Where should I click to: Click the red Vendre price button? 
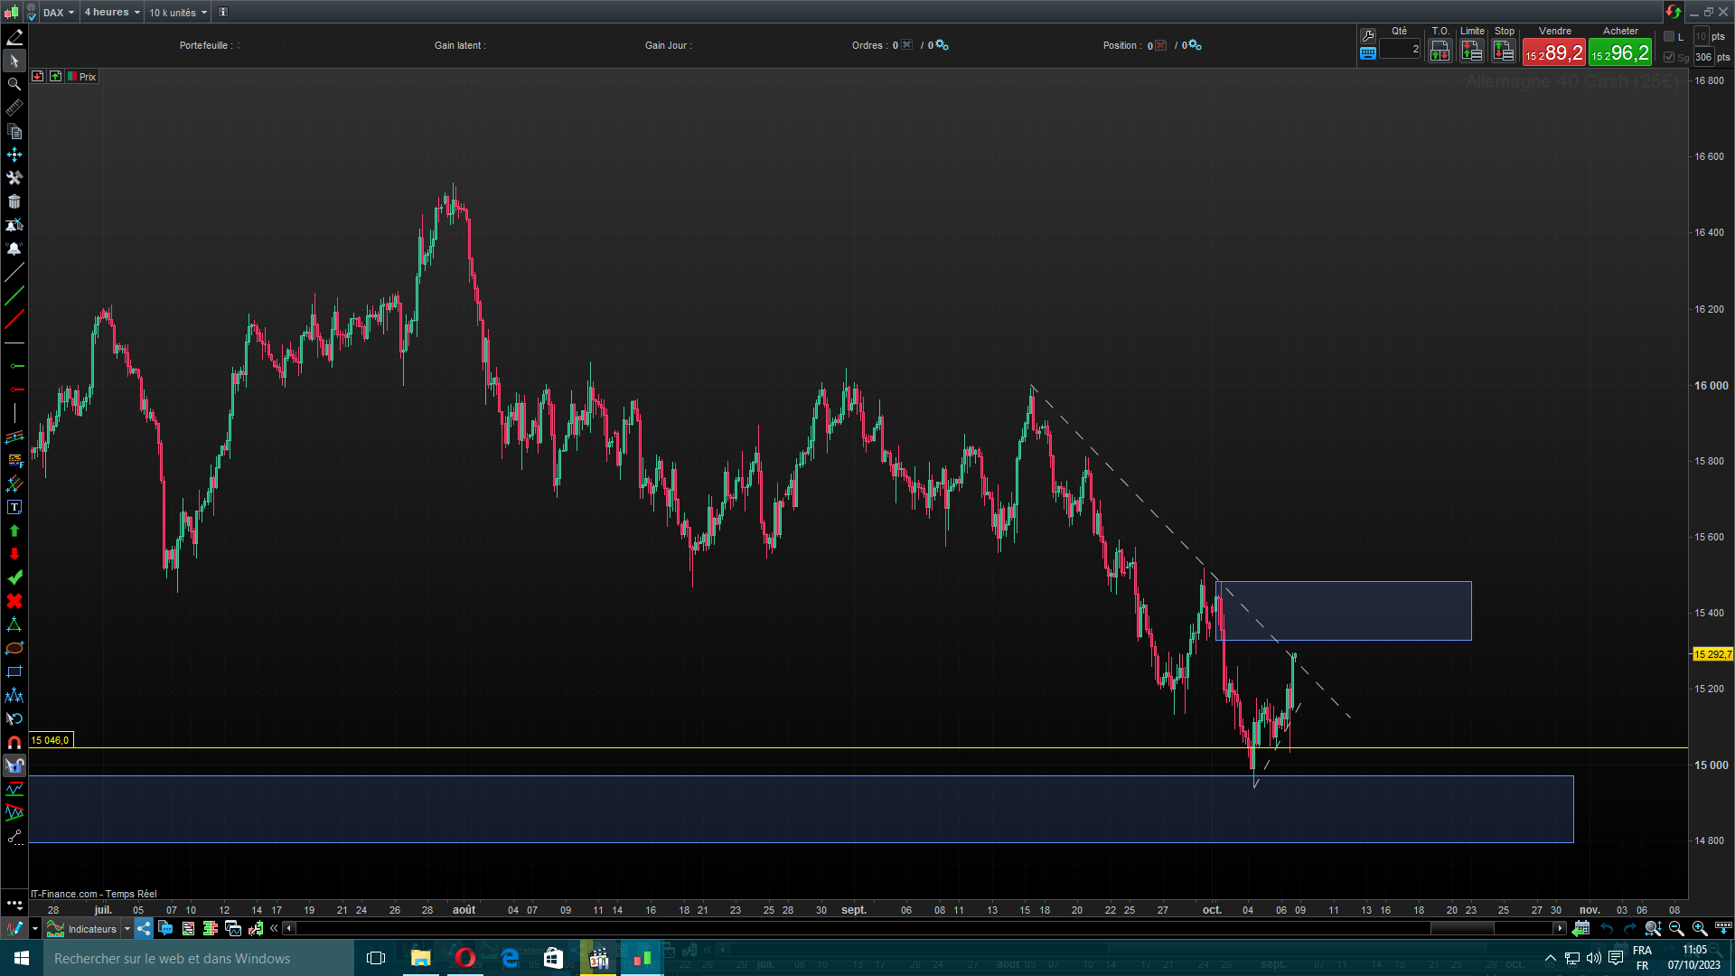[1554, 52]
